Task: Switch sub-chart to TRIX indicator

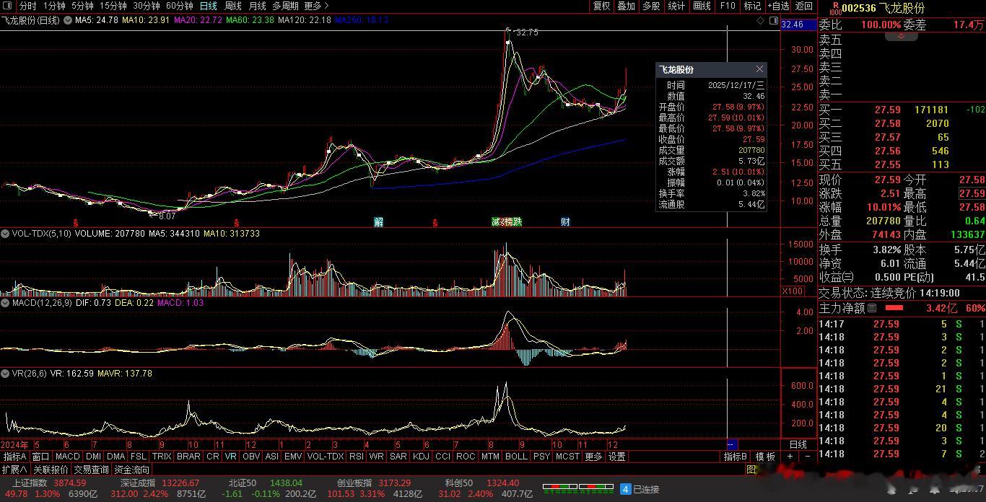Action: point(162,457)
